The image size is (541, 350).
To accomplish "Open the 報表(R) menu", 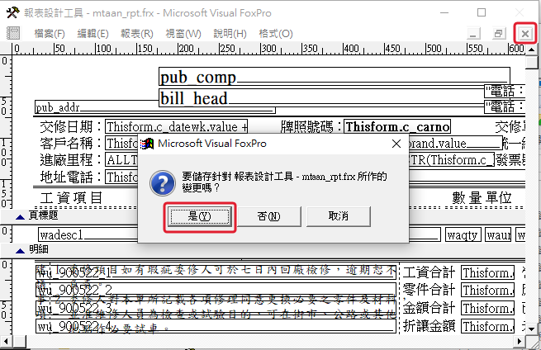I will [x=137, y=34].
